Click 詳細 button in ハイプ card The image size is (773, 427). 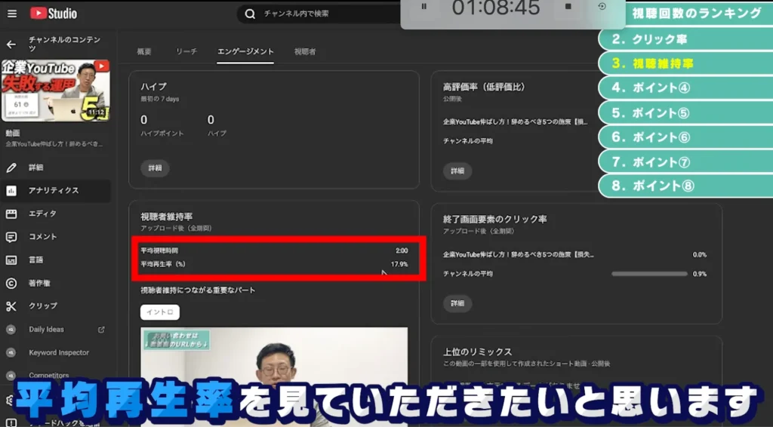point(155,168)
